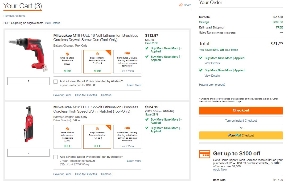Select Store Pickup Pensacola option for M12 Ratchet
The height and width of the screenshot is (182, 288).
click(x=67, y=137)
